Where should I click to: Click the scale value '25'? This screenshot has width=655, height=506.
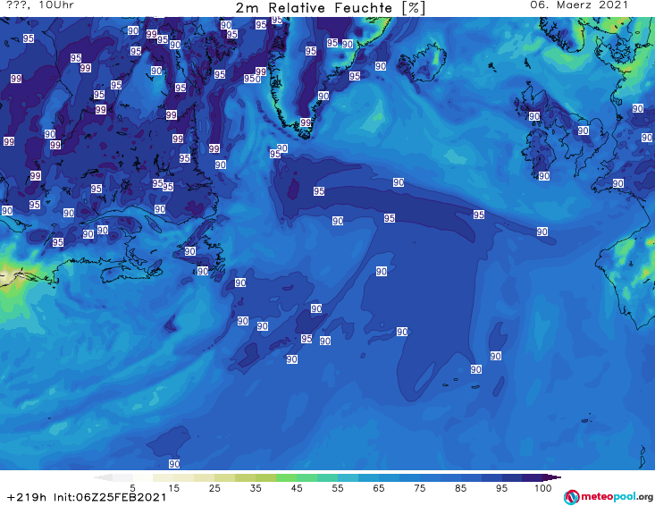tap(214, 488)
